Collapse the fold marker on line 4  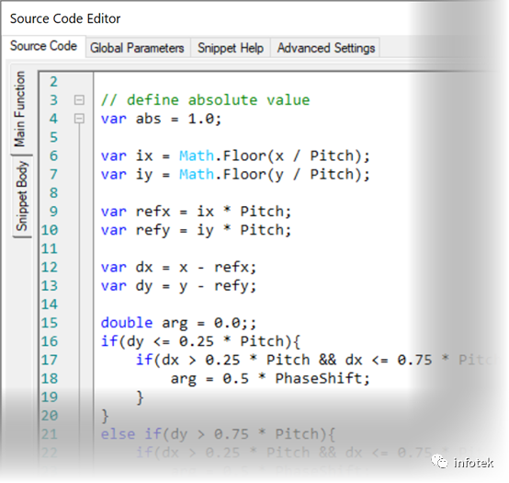pos(79,119)
